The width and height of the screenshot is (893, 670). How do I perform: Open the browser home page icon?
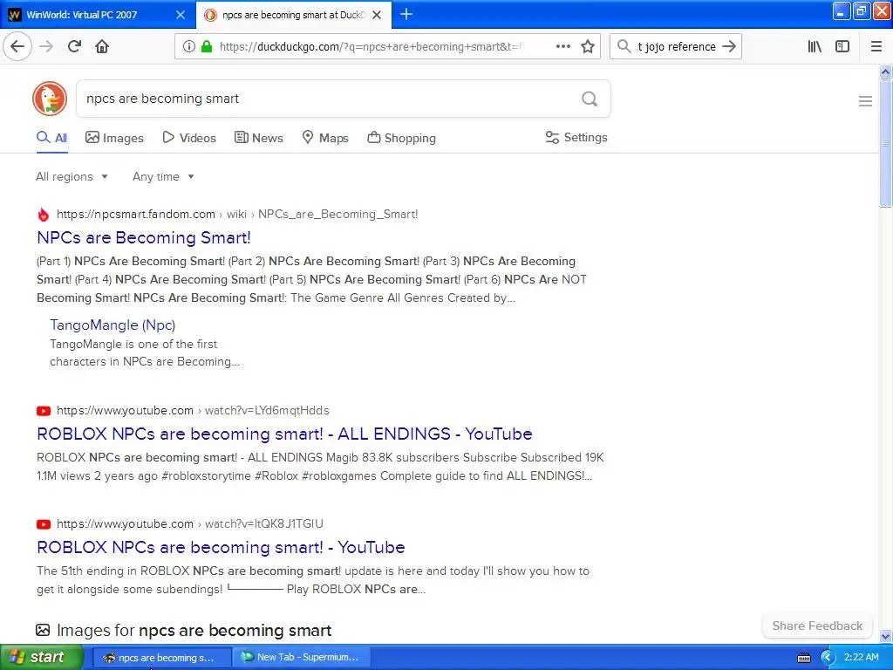(x=102, y=46)
